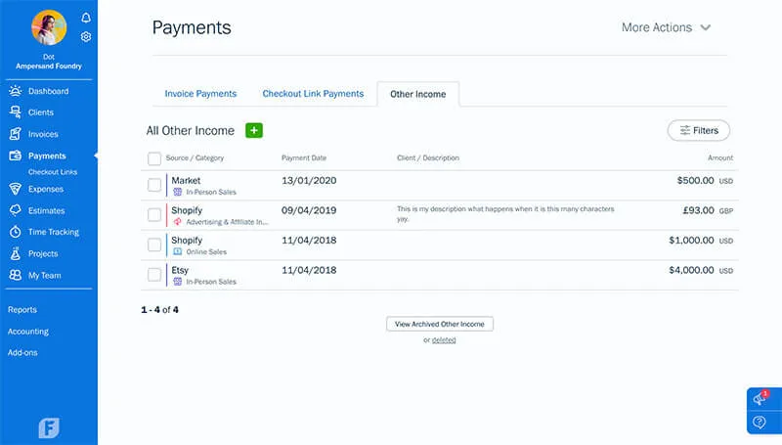Click the FreshBooks logo at sidebar bottom

click(x=49, y=427)
